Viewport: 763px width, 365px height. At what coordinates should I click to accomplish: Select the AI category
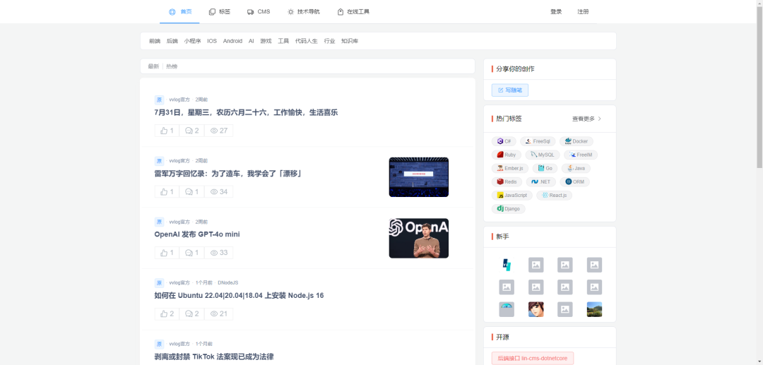click(x=251, y=42)
